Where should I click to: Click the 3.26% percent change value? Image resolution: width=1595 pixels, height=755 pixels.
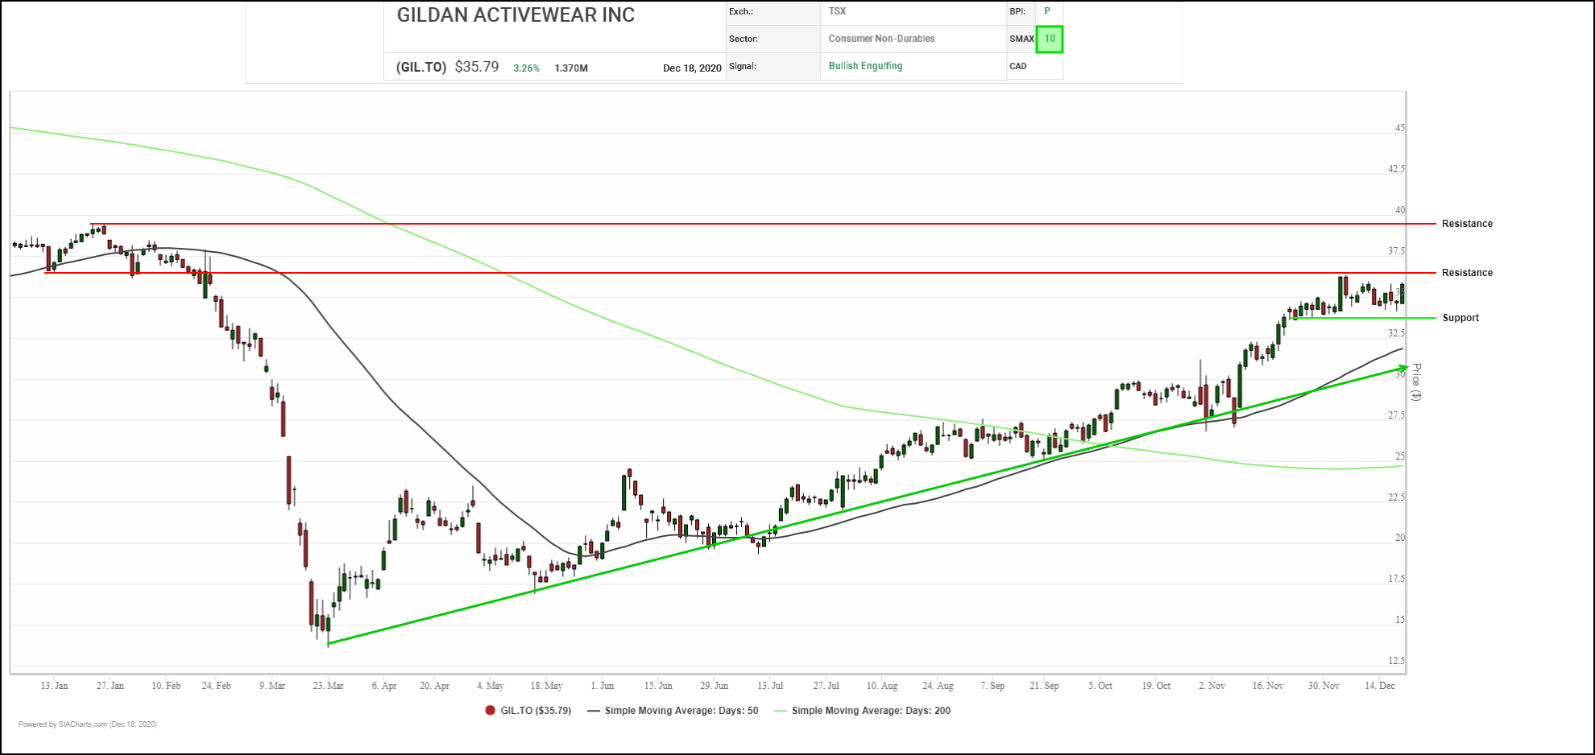[x=526, y=68]
